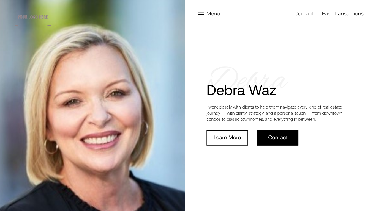
Task: Click the 'Your Logo Here' placeholder logo
Action: pos(33,18)
